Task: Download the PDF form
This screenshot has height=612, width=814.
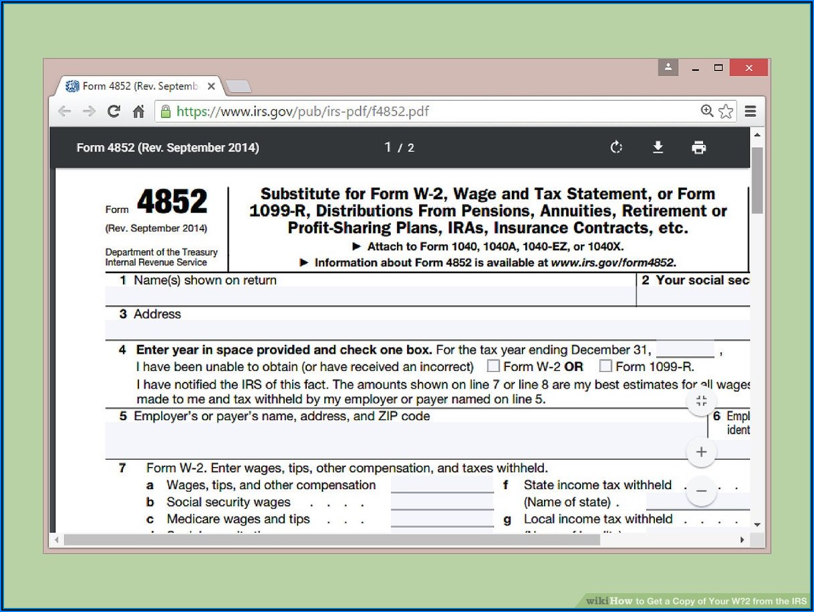Action: (658, 147)
